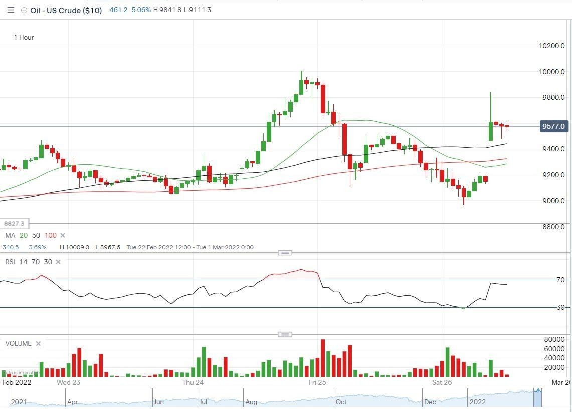Click the MA 20 period value
Viewport: 572px width, 412px height.
tap(24, 235)
